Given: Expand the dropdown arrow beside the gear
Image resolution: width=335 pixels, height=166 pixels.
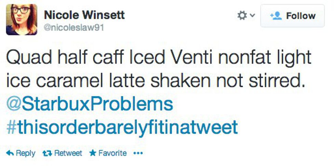Looking at the screenshot, I should coord(252,16).
